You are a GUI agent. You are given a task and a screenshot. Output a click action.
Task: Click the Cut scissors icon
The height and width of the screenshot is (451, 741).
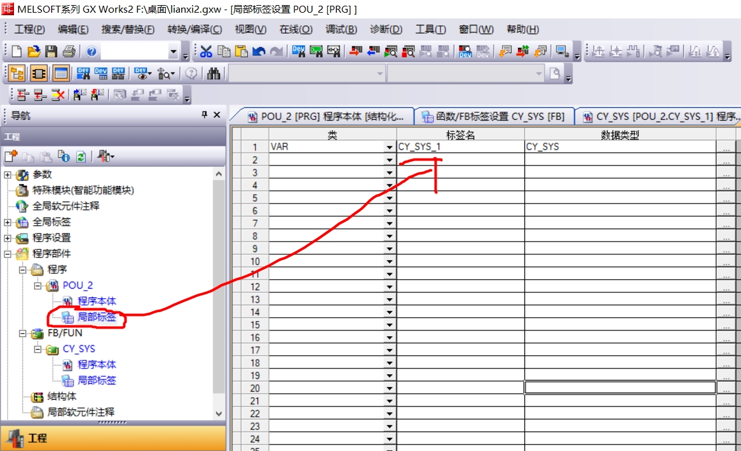pos(207,51)
